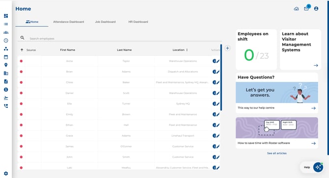Open the dollar payroll icon in sidebar
329x178 pixels.
pos(6,90)
